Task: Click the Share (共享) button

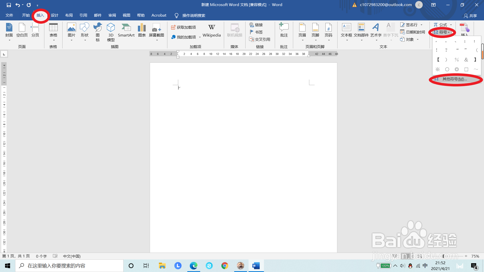Action: [470, 16]
